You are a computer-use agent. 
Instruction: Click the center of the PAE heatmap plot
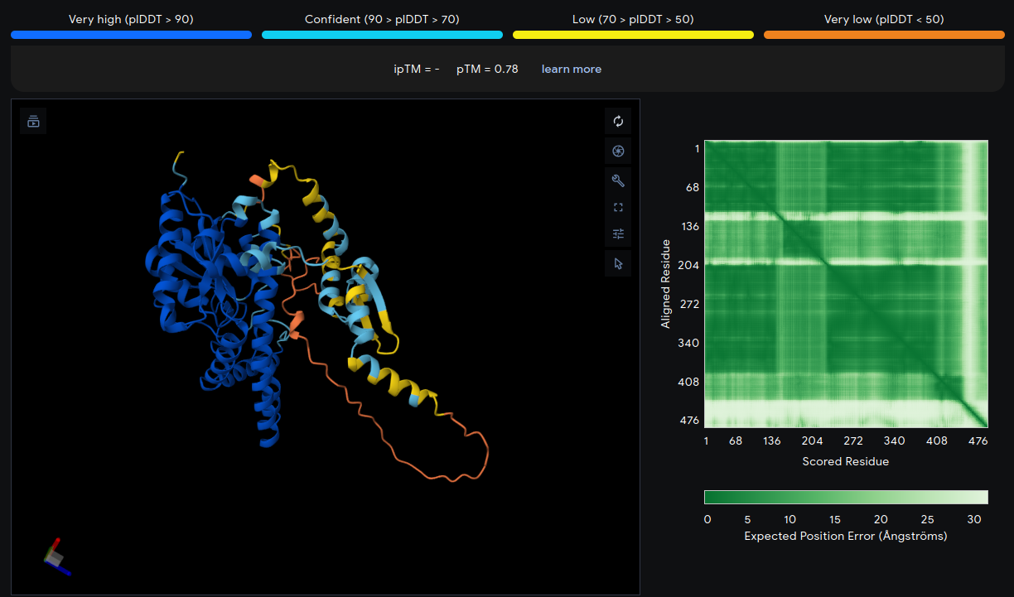pyautogui.click(x=846, y=284)
